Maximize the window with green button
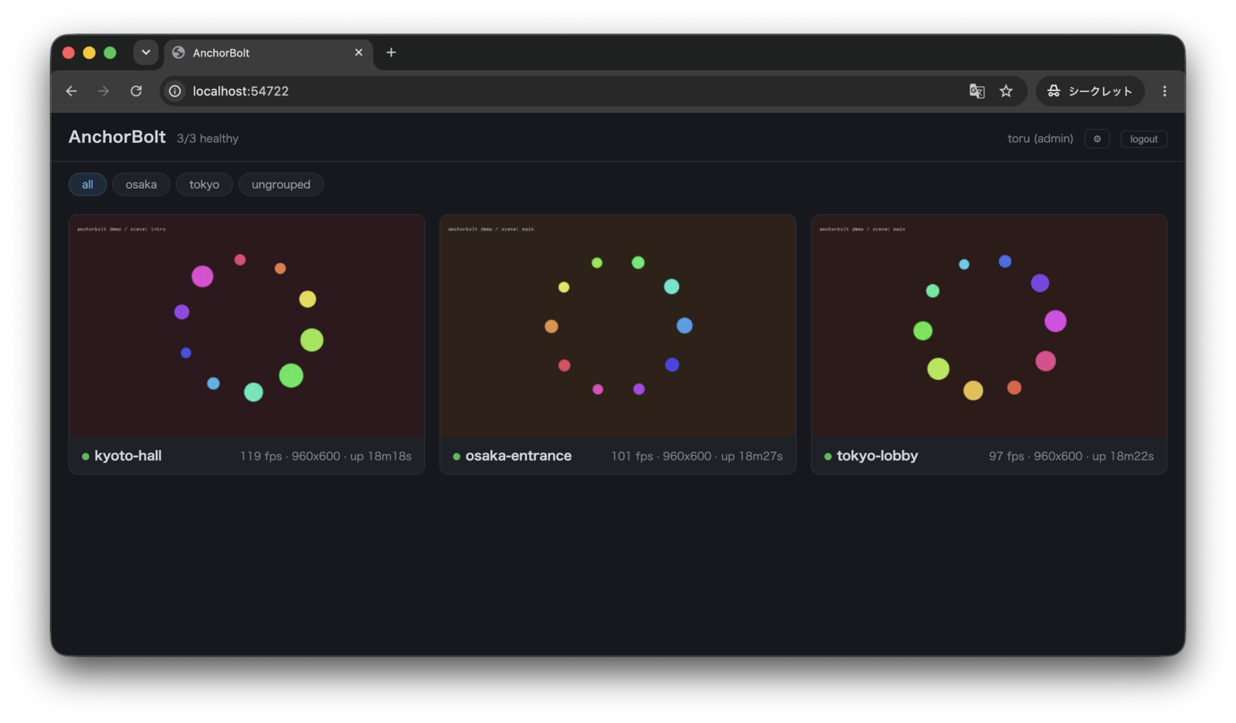 pyautogui.click(x=110, y=53)
